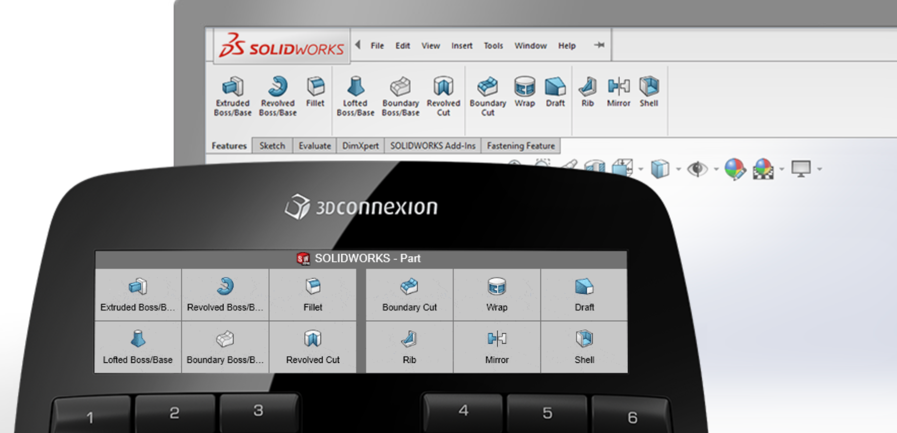The height and width of the screenshot is (433, 897).
Task: Tap Lofted Boss/Base on the 3Dconnexion display
Action: [x=138, y=347]
